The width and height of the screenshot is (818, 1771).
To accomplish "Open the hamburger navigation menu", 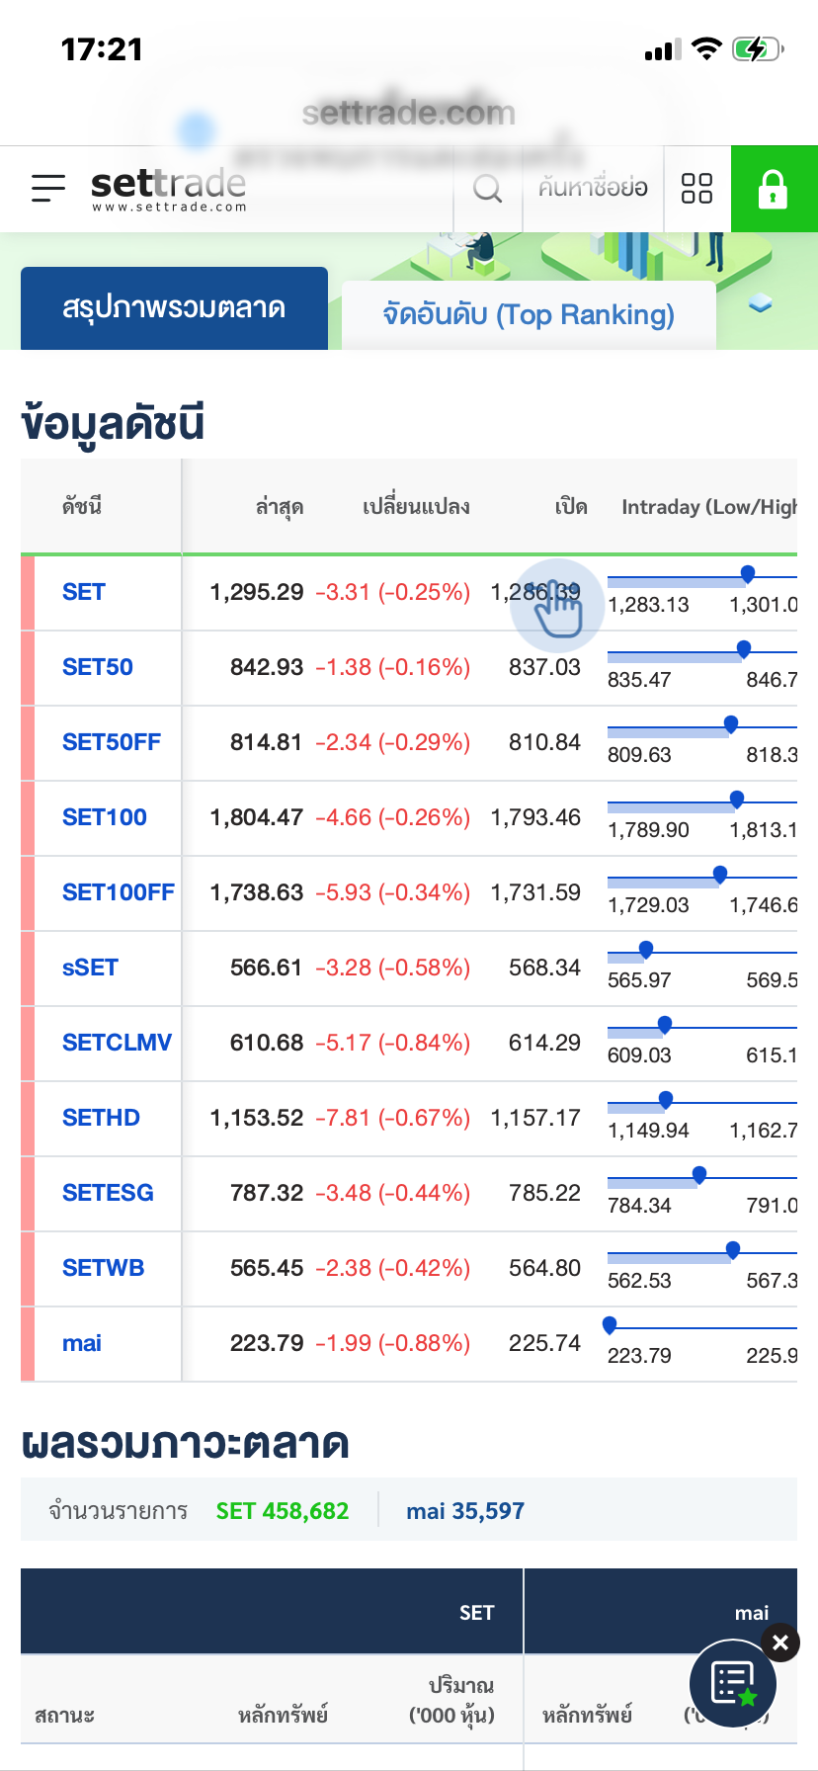I will pos(47,188).
